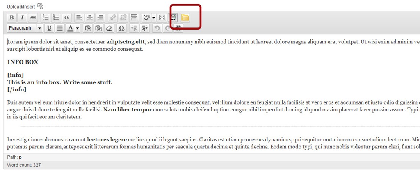Viewport: 420px width, 175px height.
Task: Click the bold 'lectores legere' text
Action: coord(107,139)
